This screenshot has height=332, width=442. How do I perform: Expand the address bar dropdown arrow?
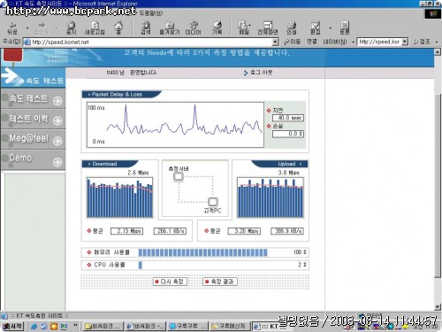(x=275, y=42)
